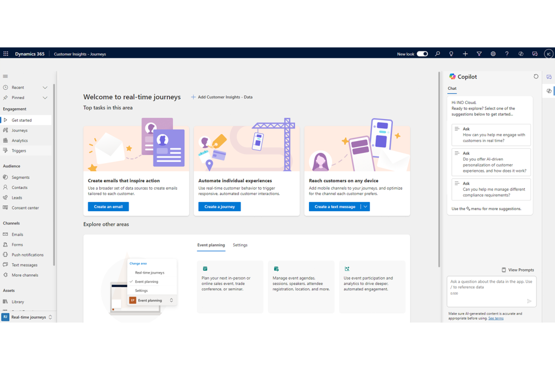
Task: Collapse the left navigation hamburger menu
Action: pos(5,76)
